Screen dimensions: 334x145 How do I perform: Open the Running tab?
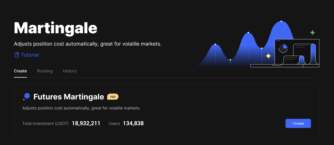(45, 71)
